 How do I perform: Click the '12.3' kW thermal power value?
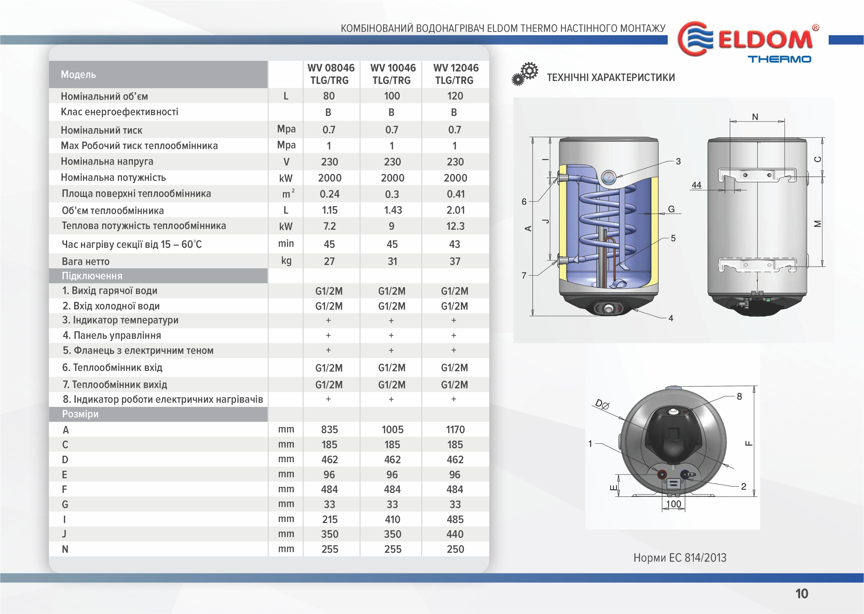[x=455, y=226]
